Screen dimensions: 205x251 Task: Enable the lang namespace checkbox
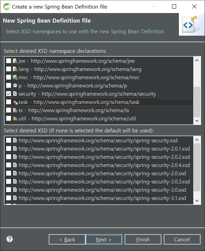point(9,69)
